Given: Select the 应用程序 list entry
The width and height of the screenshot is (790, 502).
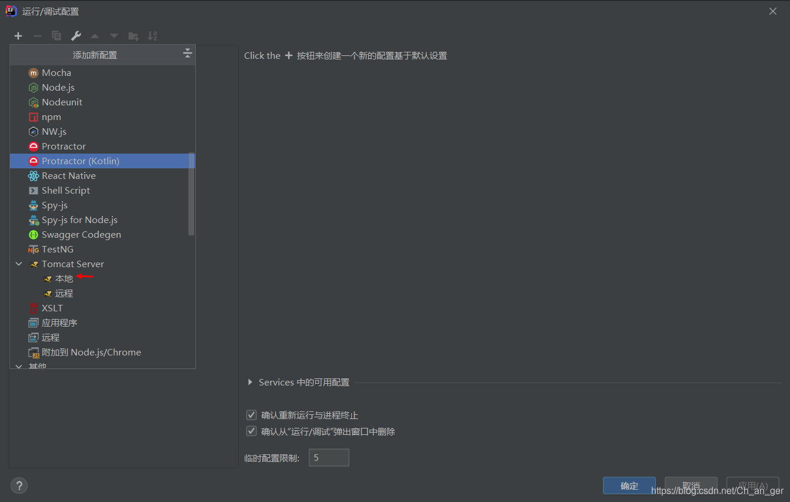Looking at the screenshot, I should 102,323.
